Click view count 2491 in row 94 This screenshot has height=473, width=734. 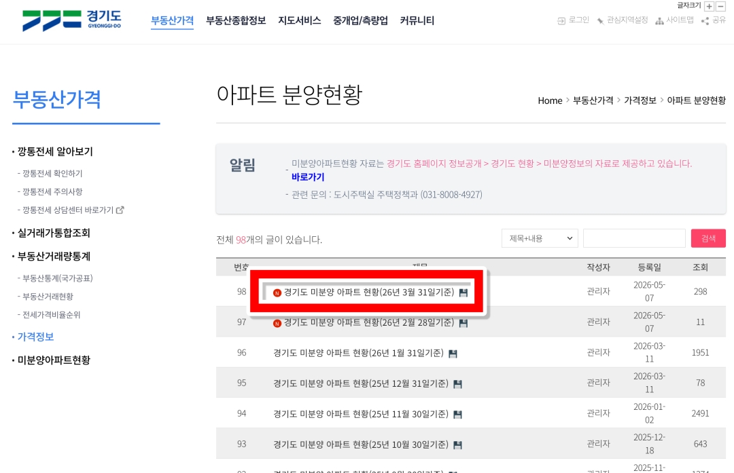(x=700, y=413)
